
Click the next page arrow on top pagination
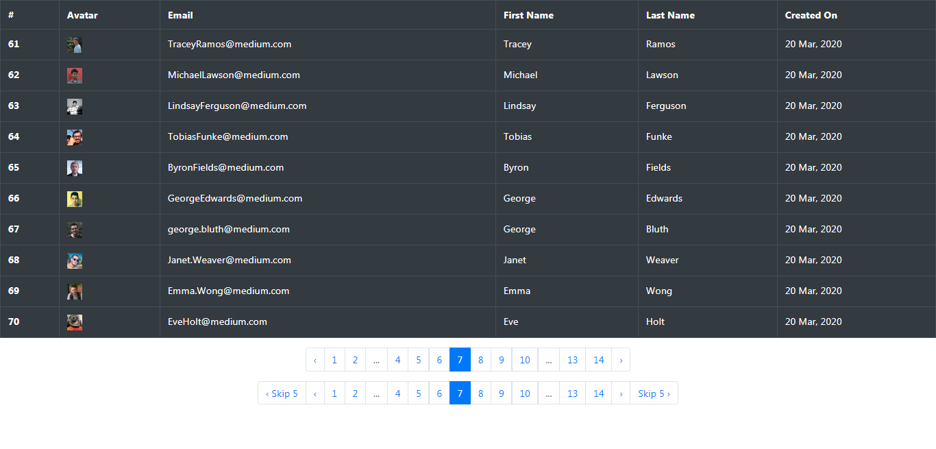[x=621, y=359]
